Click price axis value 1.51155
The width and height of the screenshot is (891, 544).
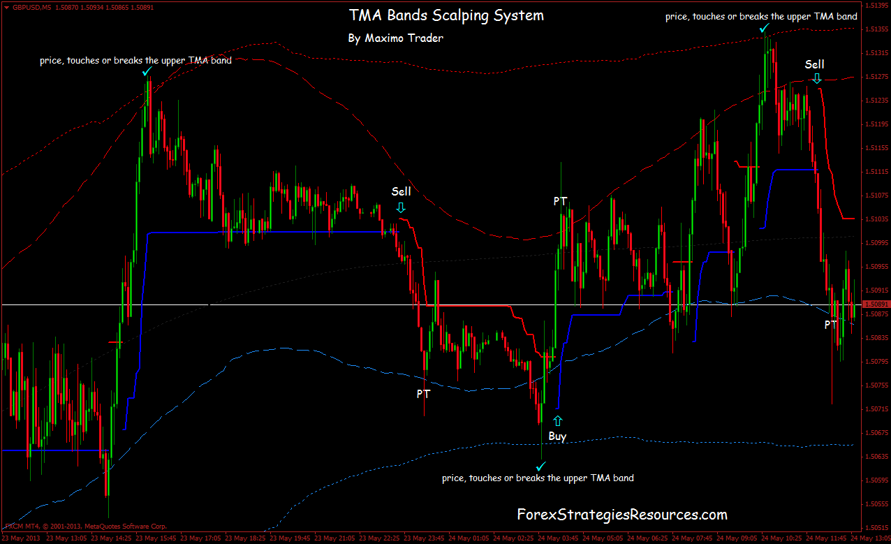(876, 148)
